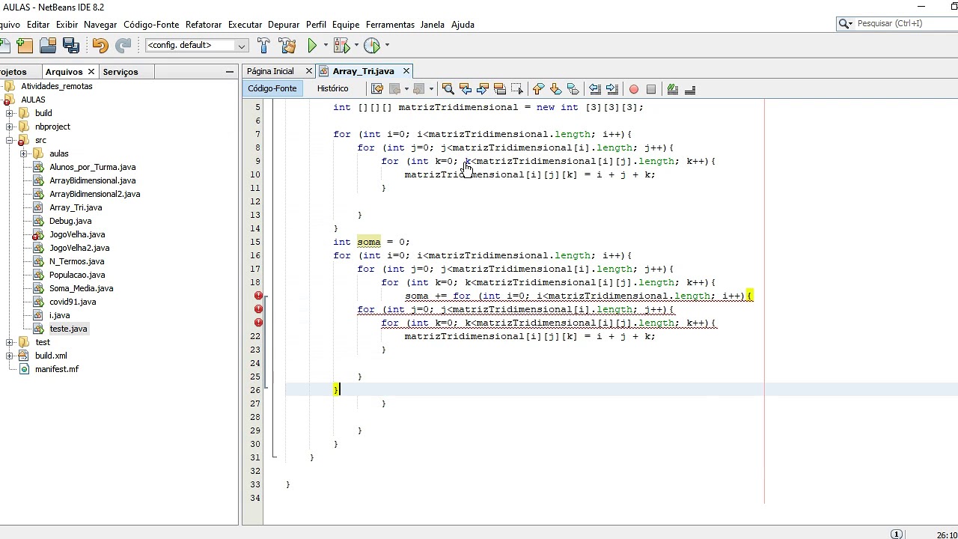Select JogoVelha.java in the file tree
958x539 pixels.
(x=77, y=234)
